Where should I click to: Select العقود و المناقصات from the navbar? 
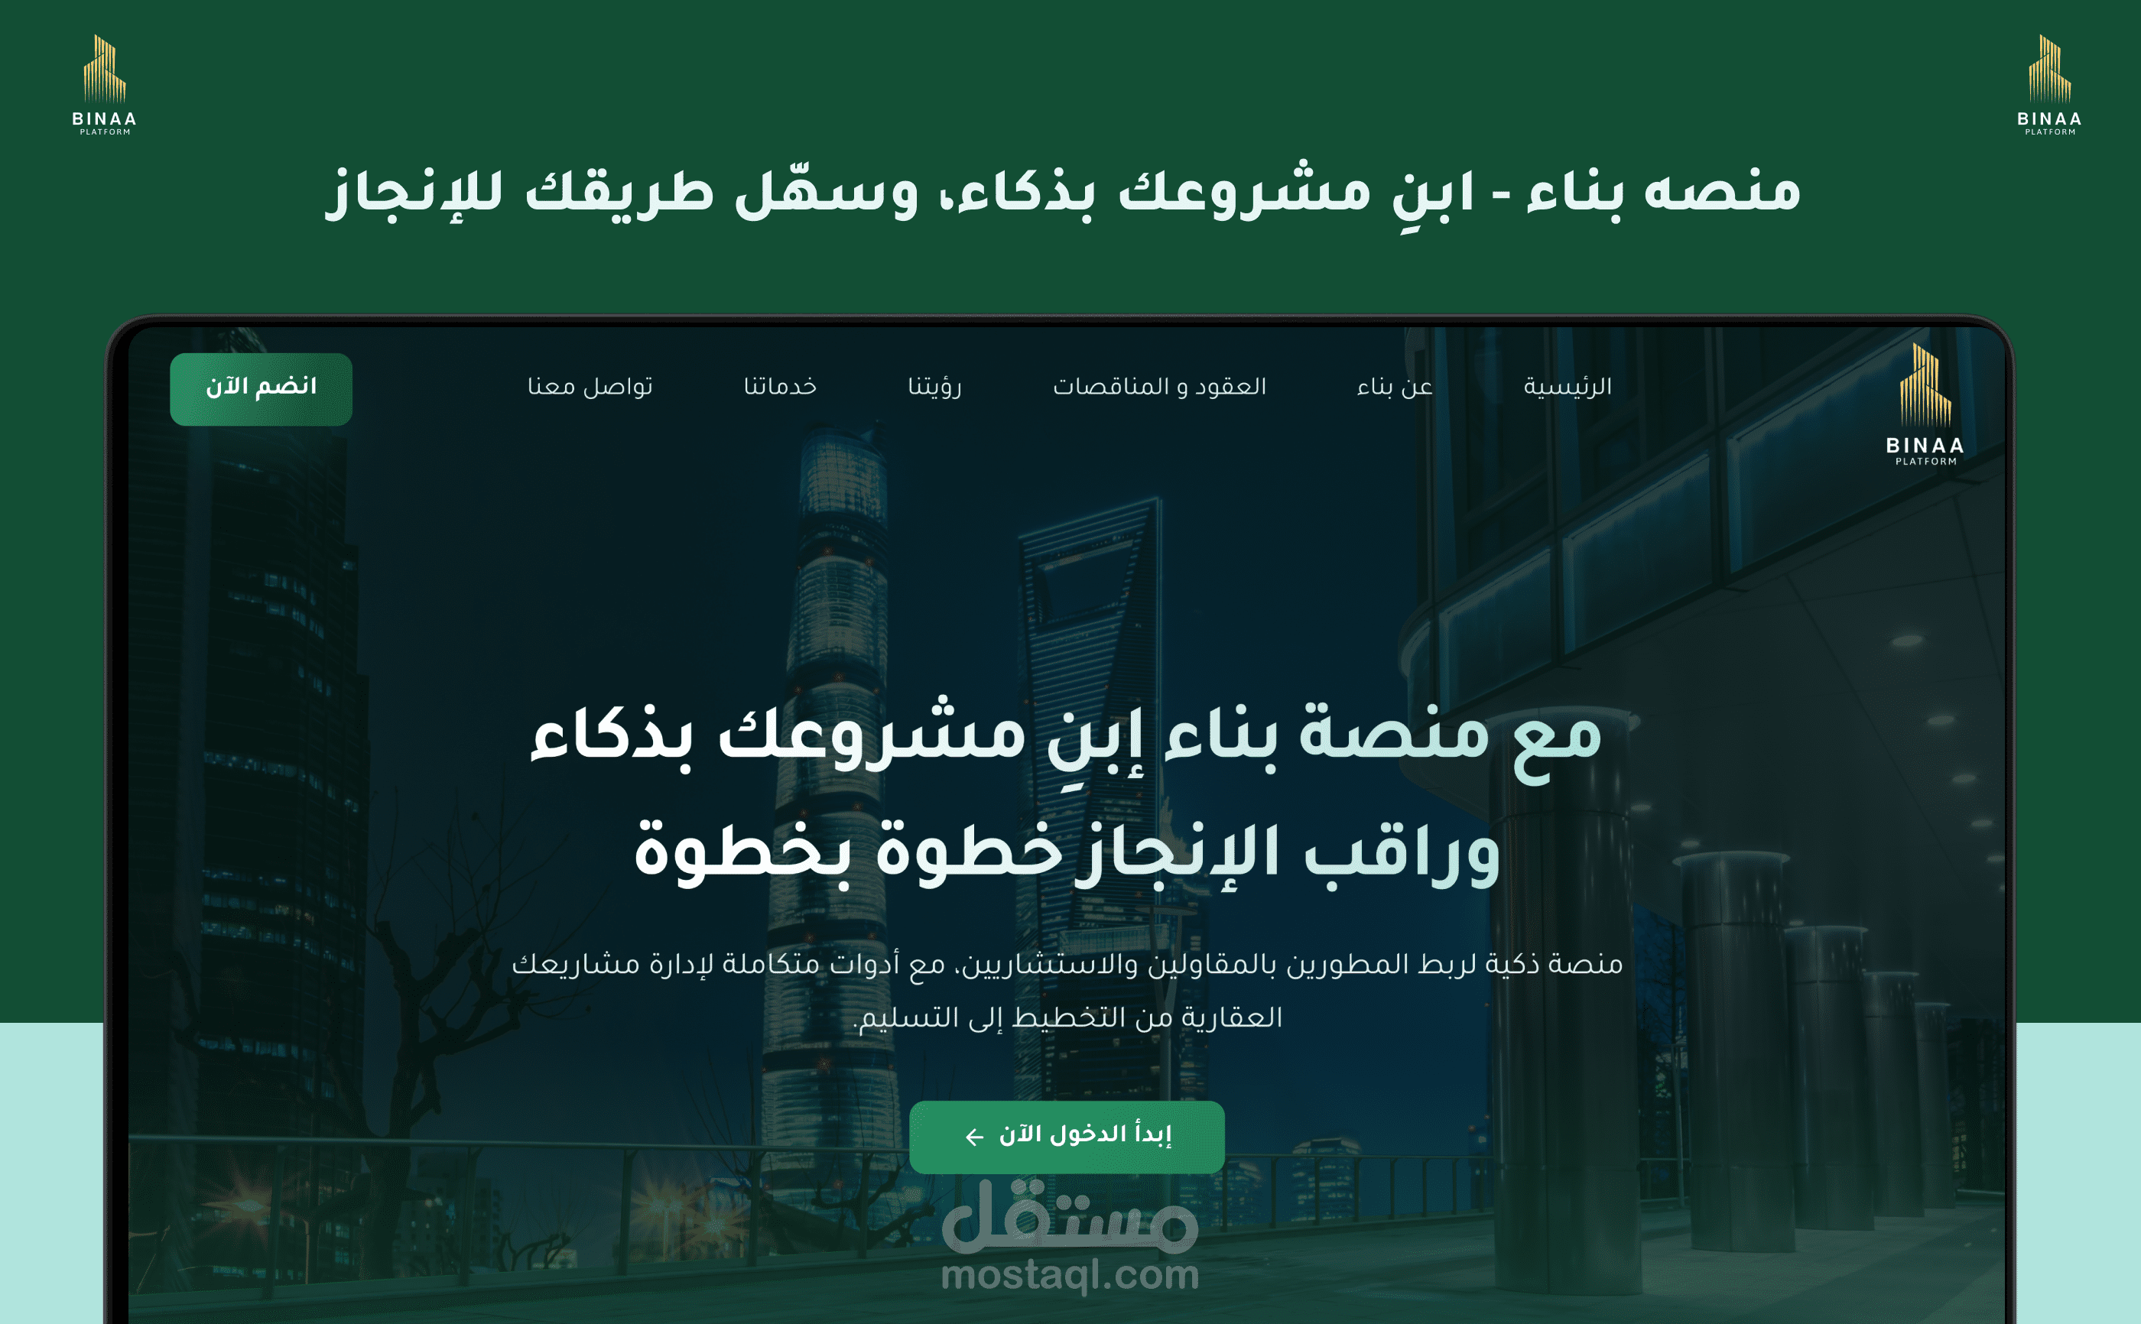coord(1161,386)
